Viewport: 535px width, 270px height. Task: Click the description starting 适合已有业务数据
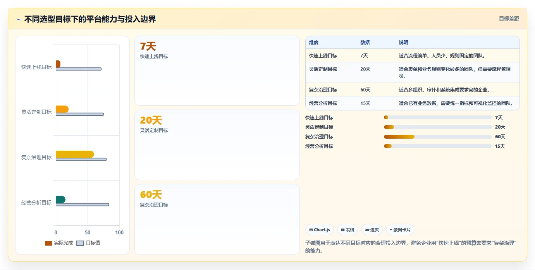[456, 103]
